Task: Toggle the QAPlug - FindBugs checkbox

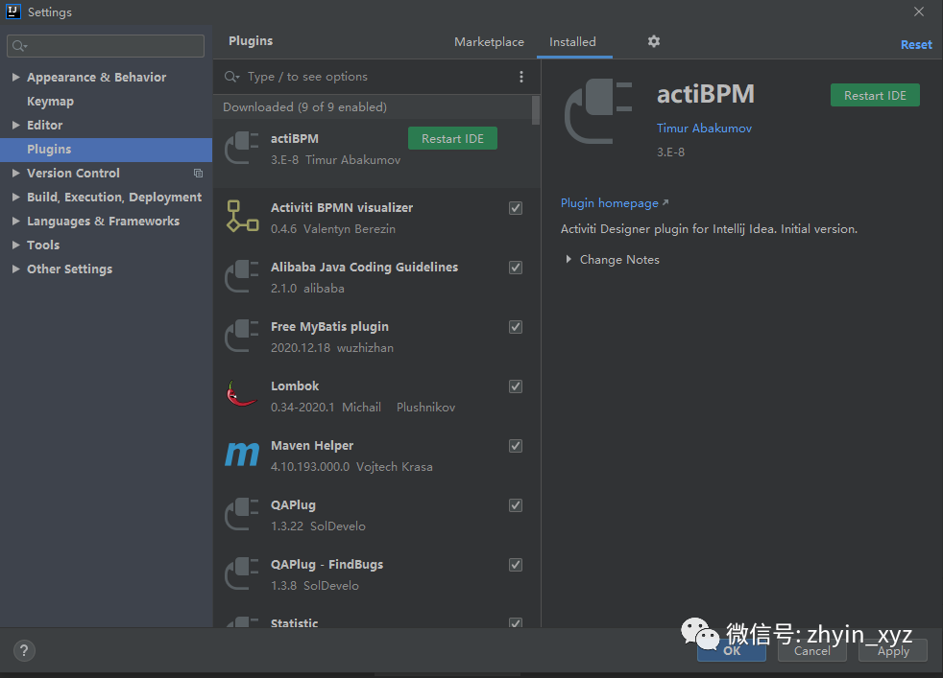Action: [x=516, y=565]
